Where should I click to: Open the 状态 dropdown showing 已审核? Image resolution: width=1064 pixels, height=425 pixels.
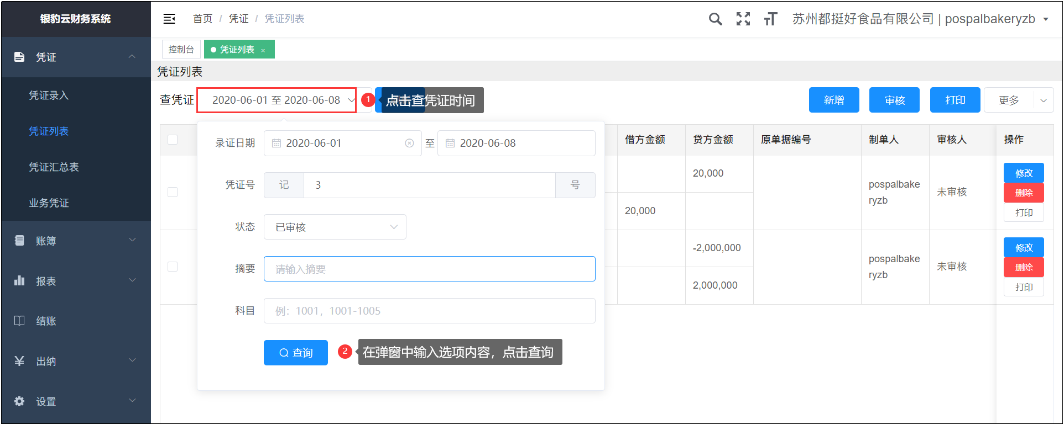tap(335, 227)
